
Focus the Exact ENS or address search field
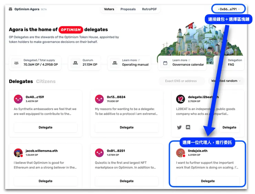pyautogui.click(x=182, y=81)
